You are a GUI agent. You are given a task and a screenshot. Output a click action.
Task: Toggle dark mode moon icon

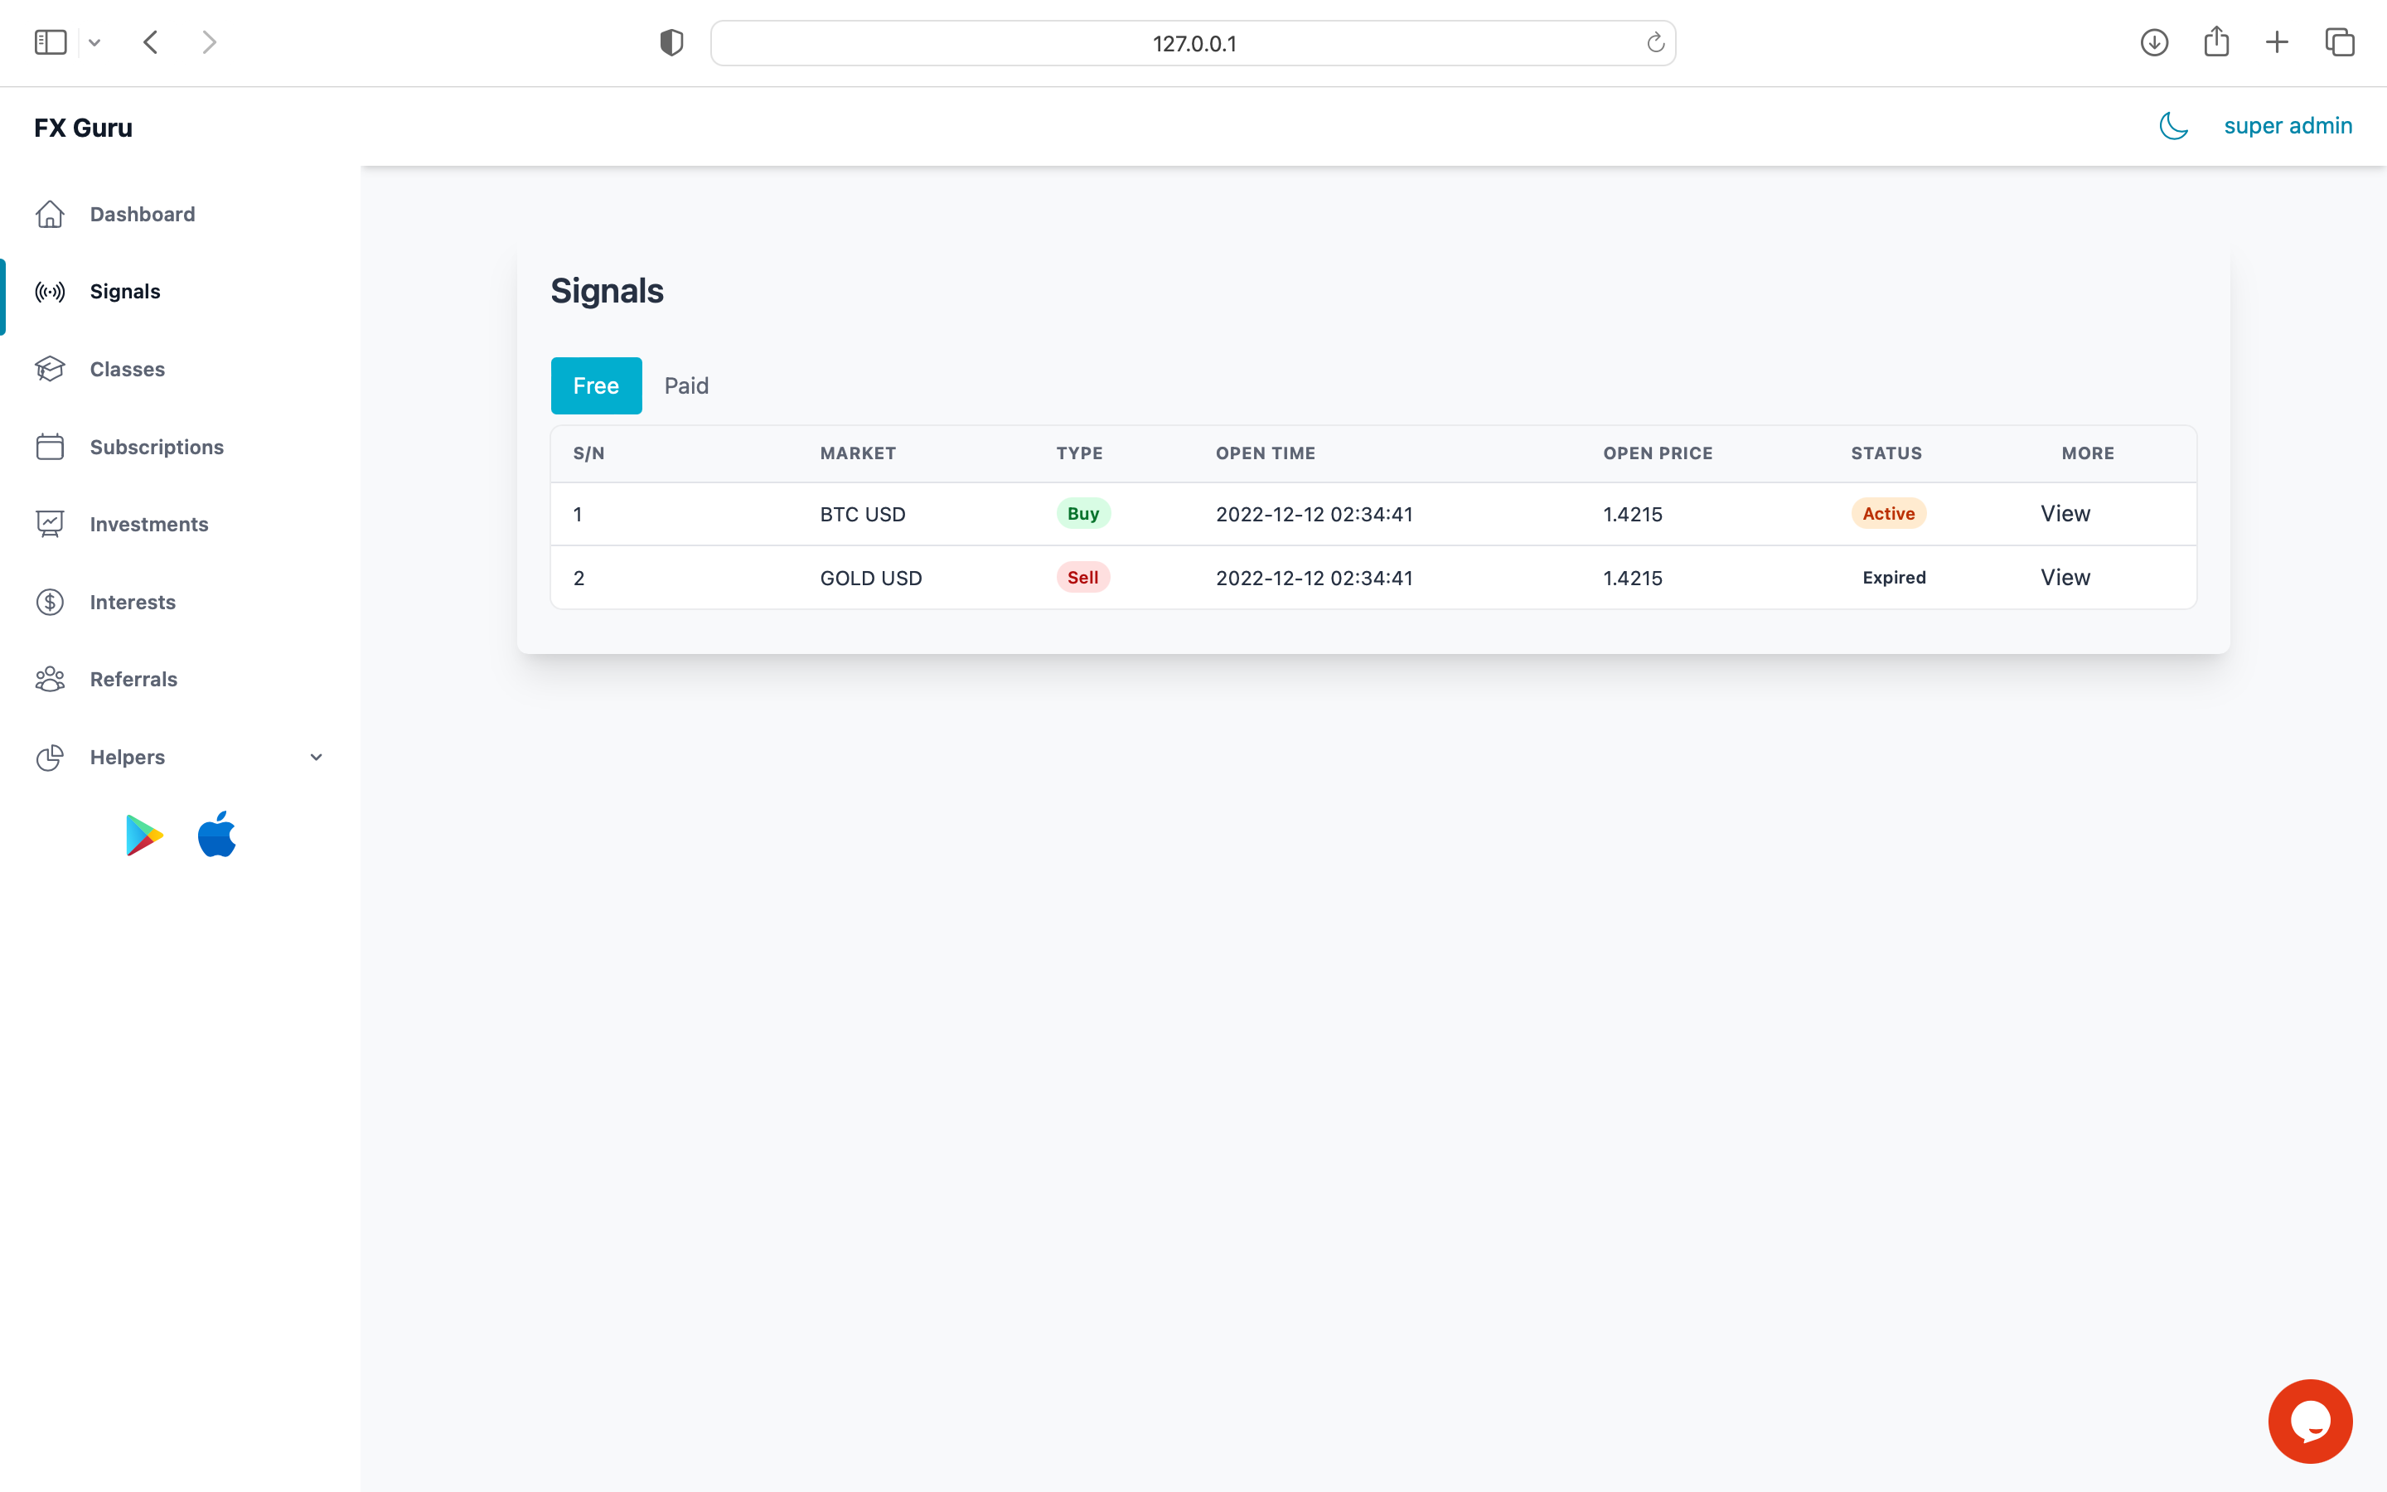coord(2173,126)
